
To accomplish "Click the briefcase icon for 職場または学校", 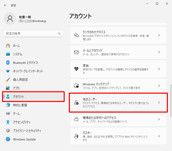I will [x=76, y=119].
